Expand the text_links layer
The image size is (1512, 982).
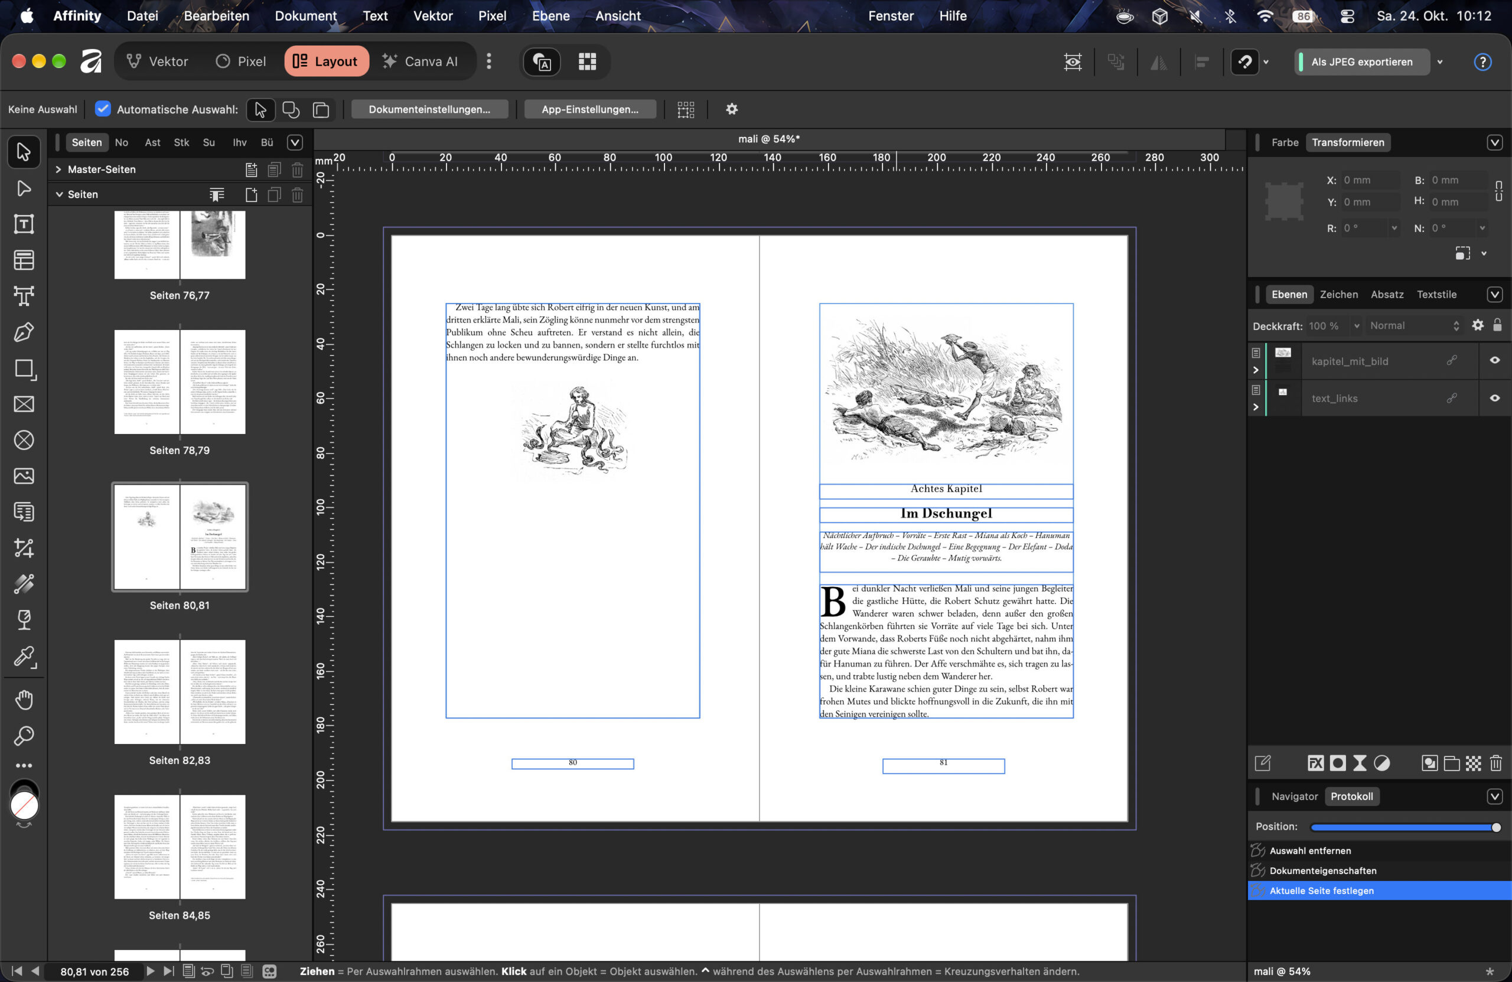coord(1255,407)
